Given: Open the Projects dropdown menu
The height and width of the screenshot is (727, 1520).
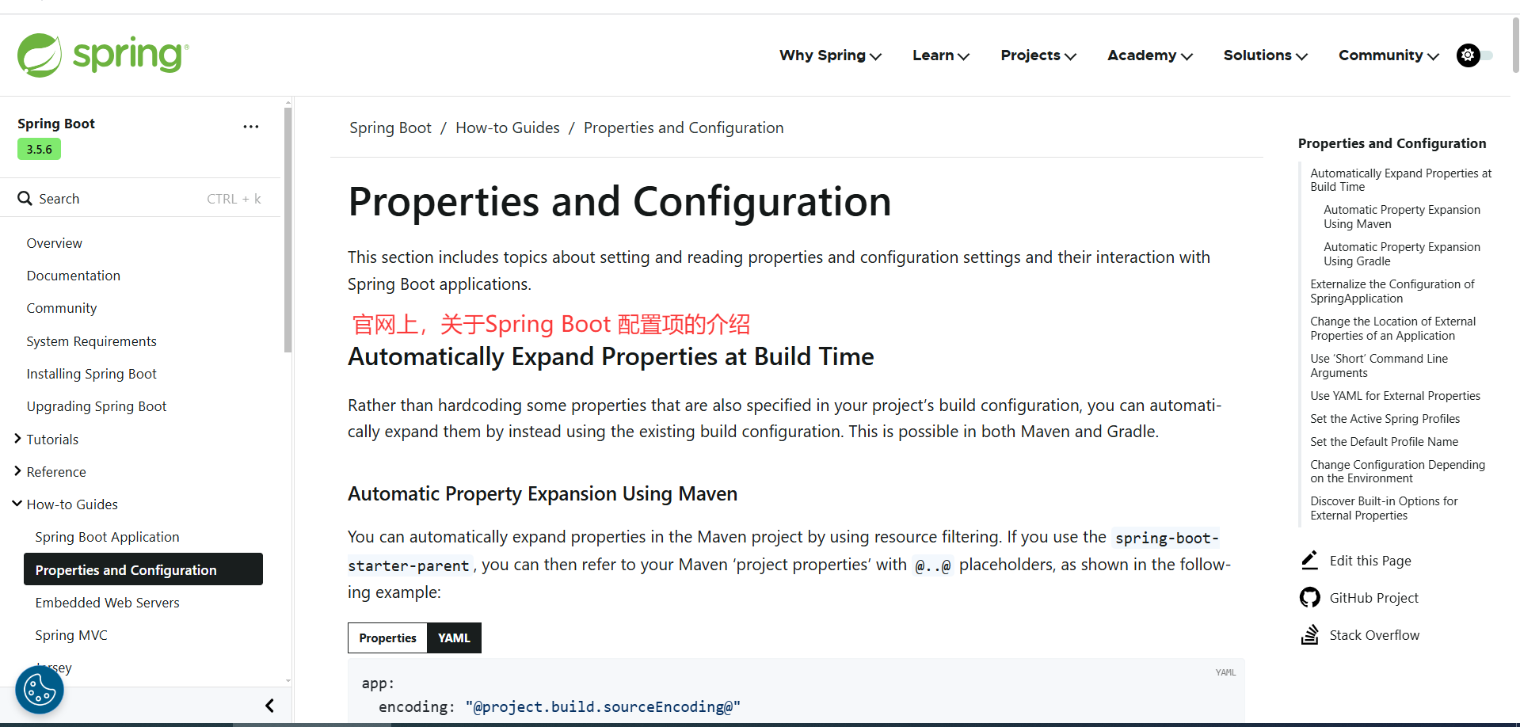Looking at the screenshot, I should point(1038,55).
